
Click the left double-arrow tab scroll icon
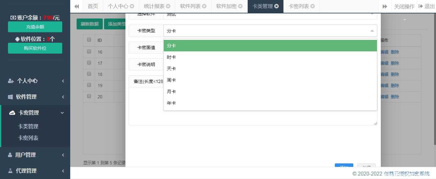(x=77, y=6)
